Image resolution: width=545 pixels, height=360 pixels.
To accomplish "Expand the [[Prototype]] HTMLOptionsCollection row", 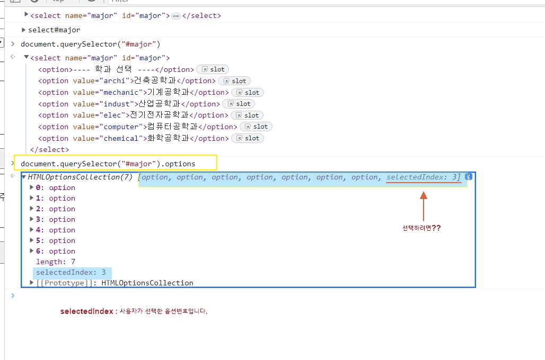I will coord(31,283).
